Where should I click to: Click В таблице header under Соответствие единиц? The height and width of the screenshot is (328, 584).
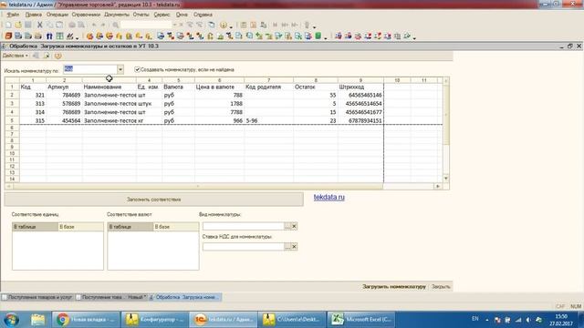coord(35,227)
